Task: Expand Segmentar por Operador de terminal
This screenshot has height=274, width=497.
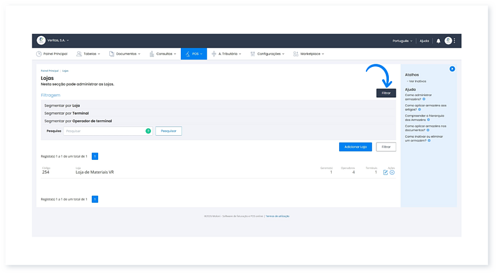Action: 78,121
